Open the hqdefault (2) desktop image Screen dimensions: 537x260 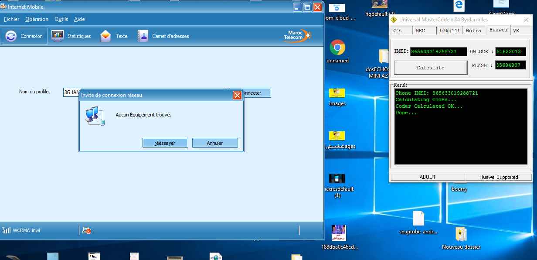(x=380, y=8)
